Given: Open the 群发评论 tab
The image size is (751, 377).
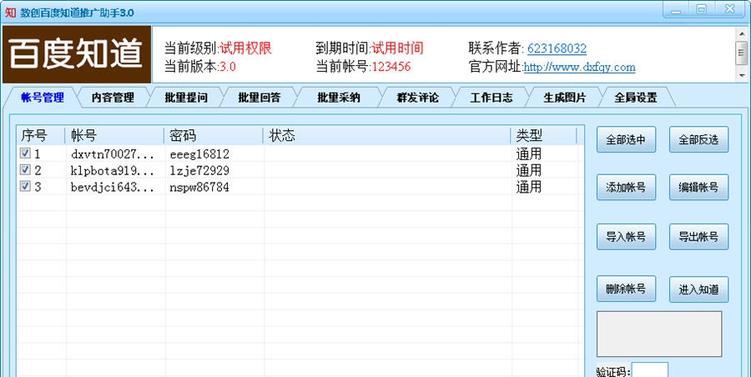Looking at the screenshot, I should [x=417, y=98].
